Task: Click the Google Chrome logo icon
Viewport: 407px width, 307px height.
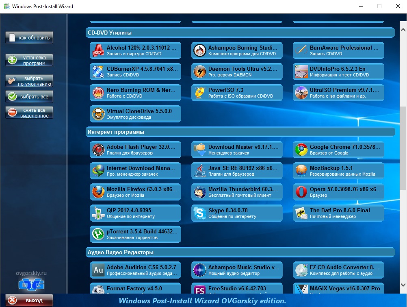Action: point(301,150)
